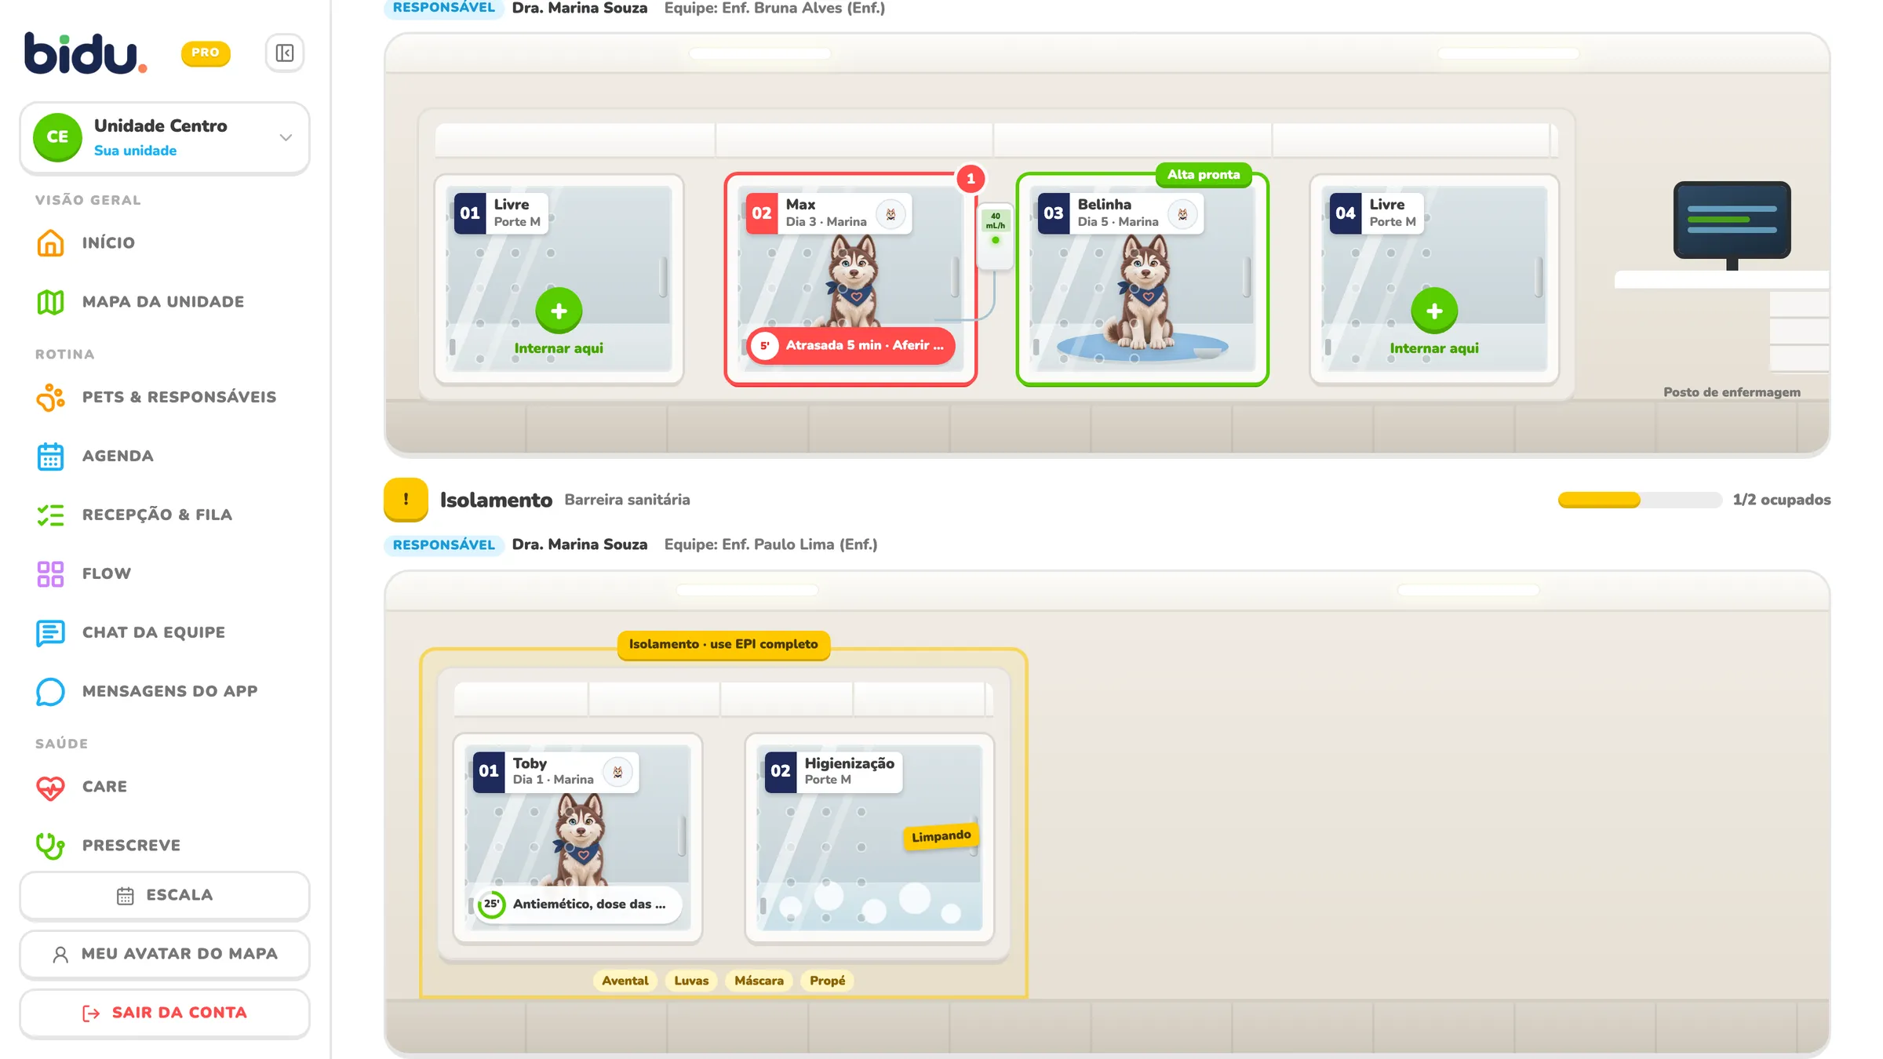
Task: Click the Care heart icon
Action: pos(50,787)
